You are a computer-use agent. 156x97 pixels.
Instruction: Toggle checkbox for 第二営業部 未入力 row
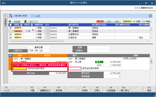10,31
